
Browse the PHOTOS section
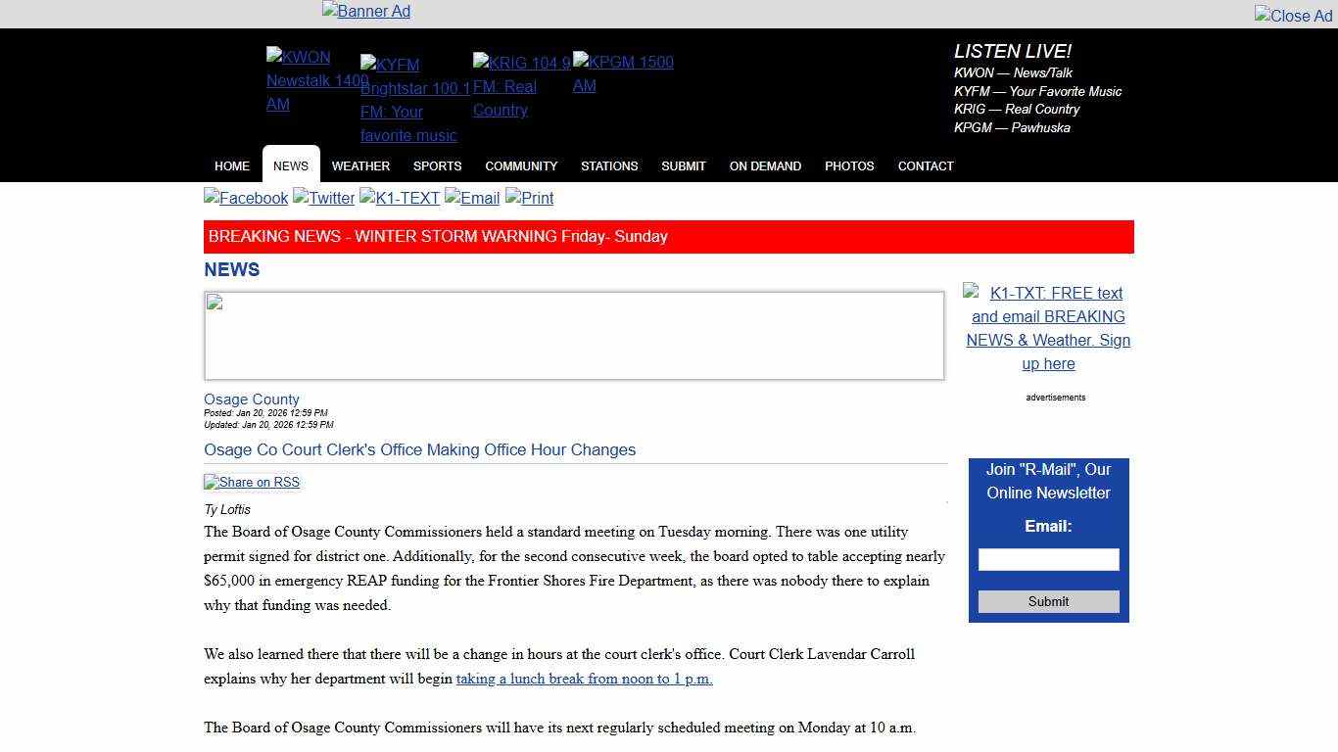point(848,165)
